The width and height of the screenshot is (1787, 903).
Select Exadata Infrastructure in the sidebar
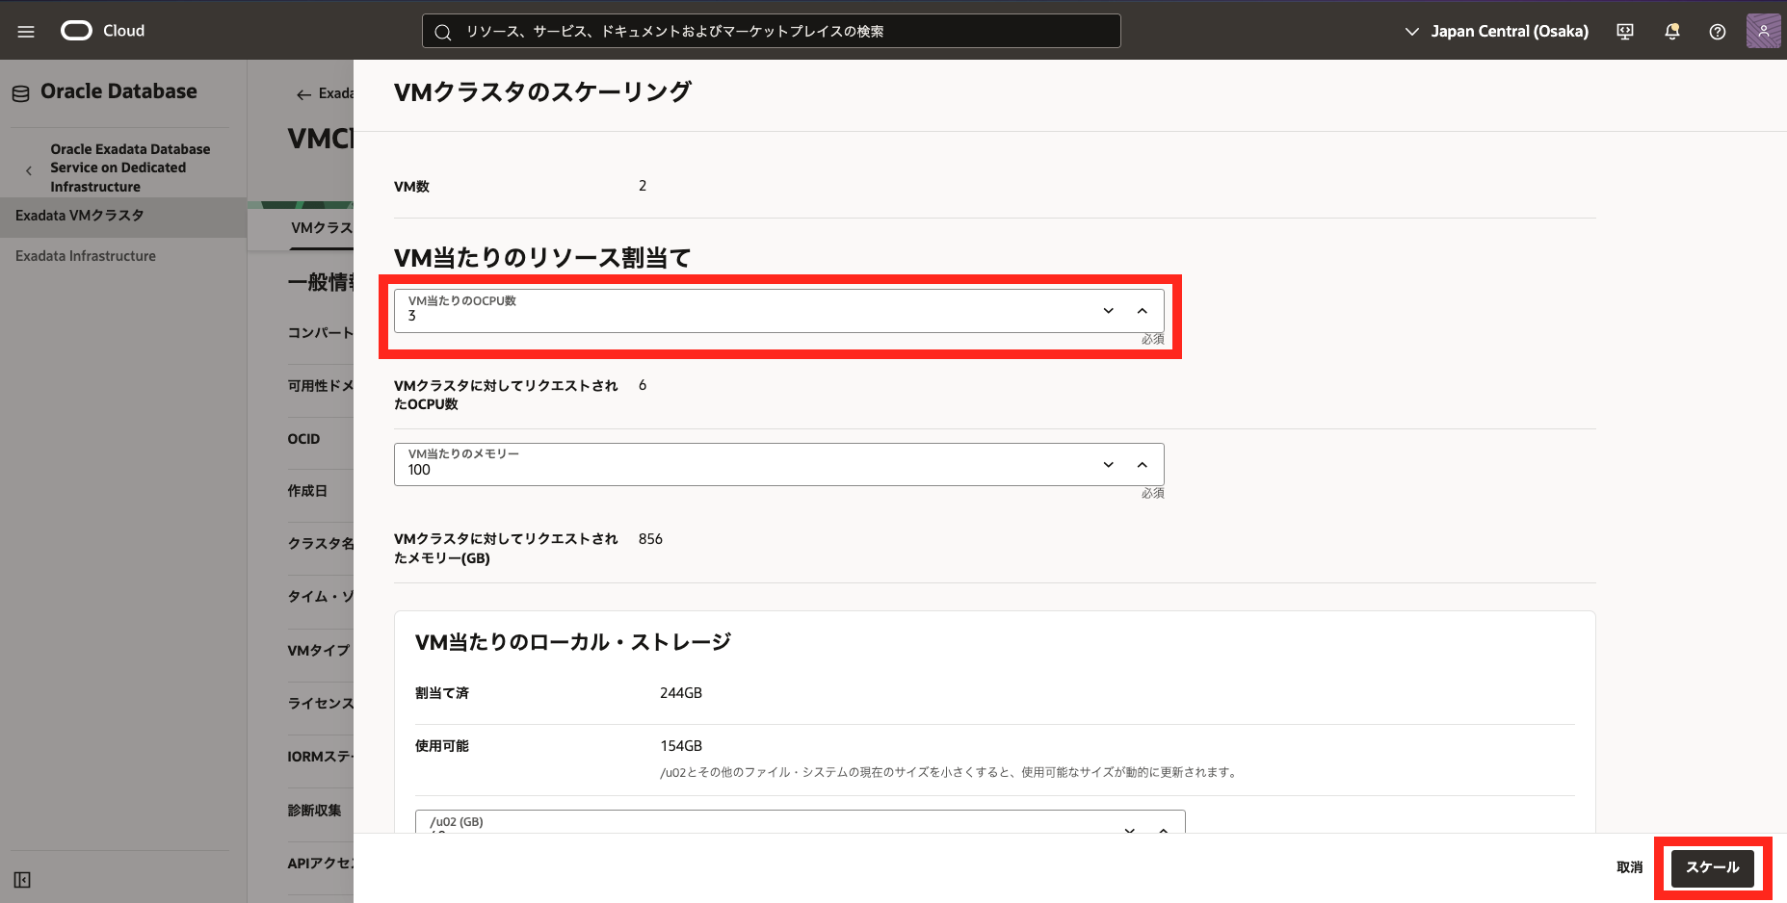click(x=86, y=256)
